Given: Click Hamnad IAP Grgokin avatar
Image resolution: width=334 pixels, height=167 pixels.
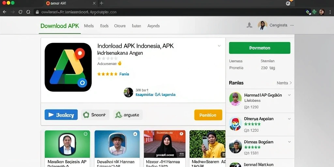Looking at the screenshot, I should pos(235,99).
